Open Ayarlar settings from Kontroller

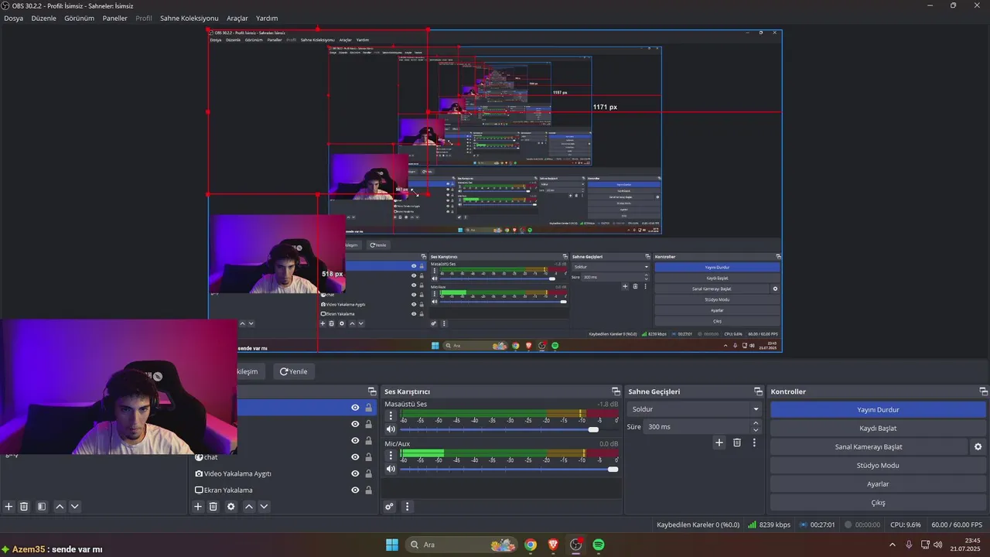click(x=878, y=484)
